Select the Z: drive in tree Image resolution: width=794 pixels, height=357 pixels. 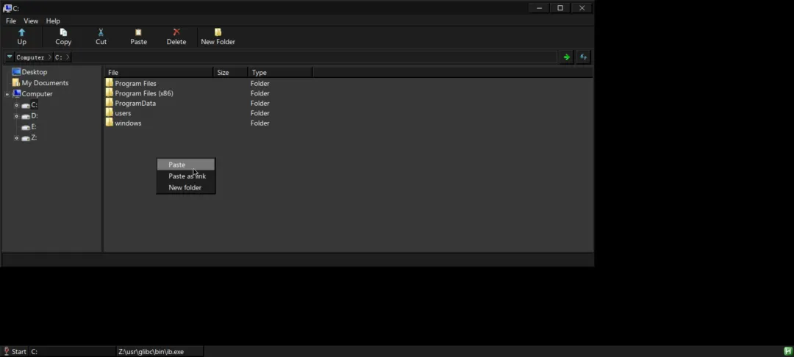tap(34, 137)
